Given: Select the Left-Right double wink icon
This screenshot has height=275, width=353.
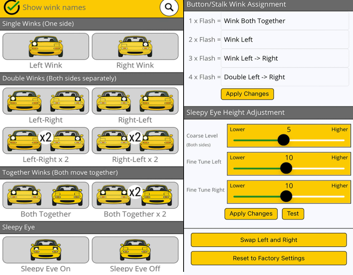Looking at the screenshot, I should tap(46, 101).
